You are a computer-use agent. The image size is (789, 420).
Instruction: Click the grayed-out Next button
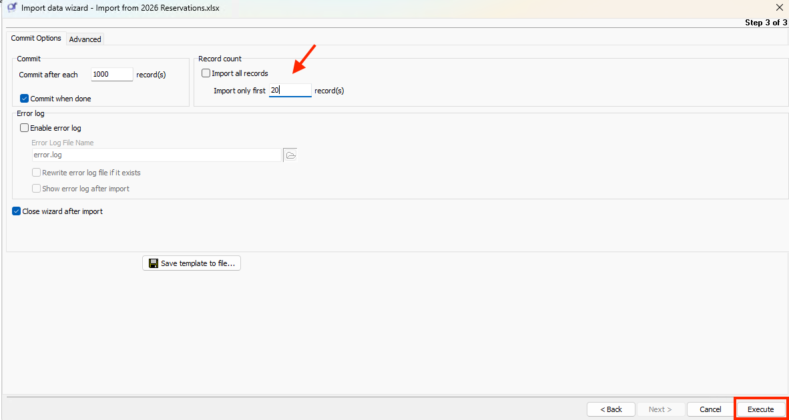coord(660,409)
